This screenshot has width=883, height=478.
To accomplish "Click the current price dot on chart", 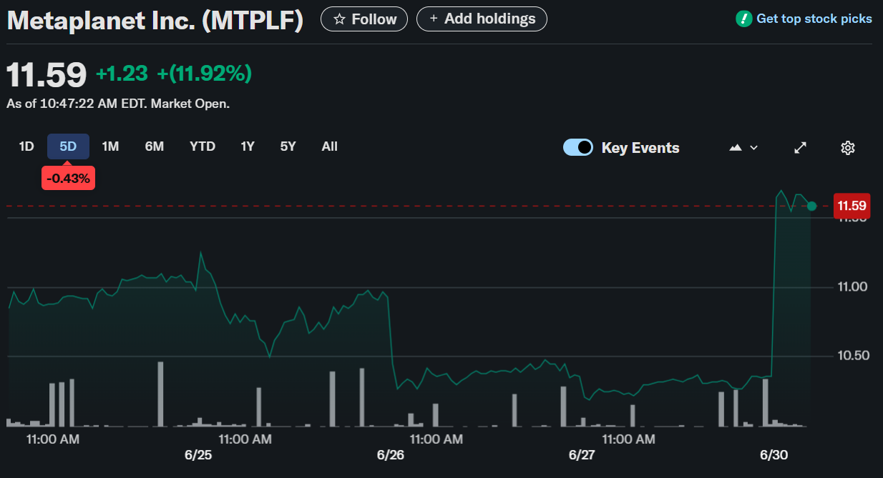I will (811, 206).
